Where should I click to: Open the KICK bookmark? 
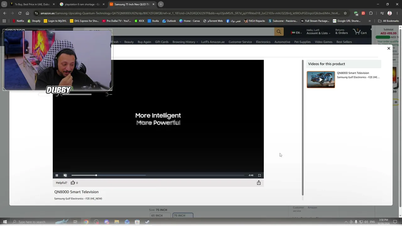pyautogui.click(x=139, y=21)
